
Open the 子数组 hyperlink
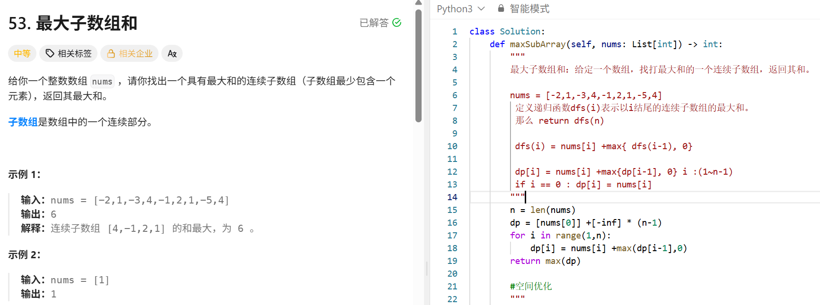coord(23,122)
